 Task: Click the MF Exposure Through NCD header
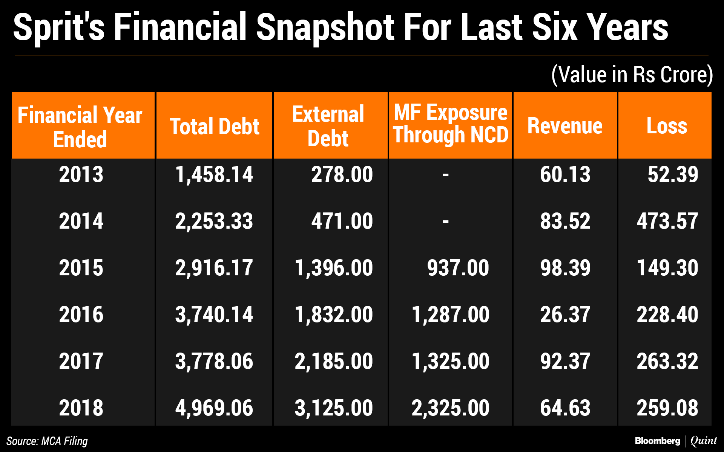451,124
